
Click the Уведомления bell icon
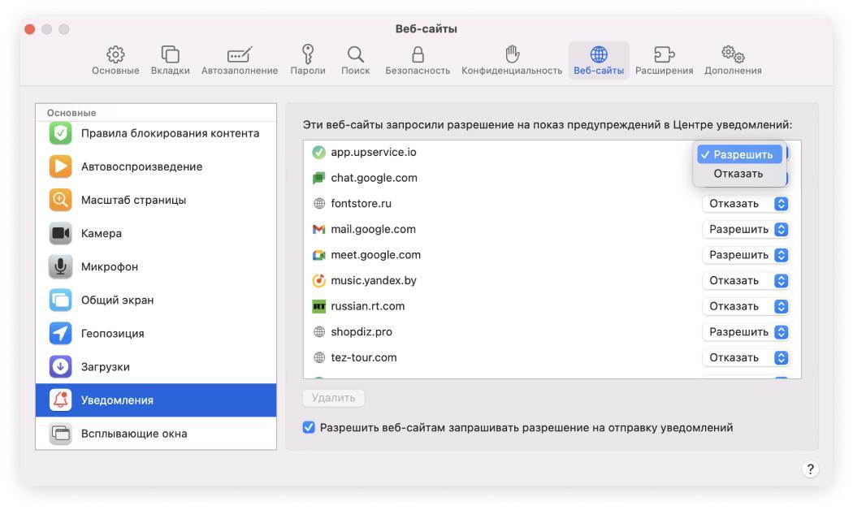(x=60, y=400)
